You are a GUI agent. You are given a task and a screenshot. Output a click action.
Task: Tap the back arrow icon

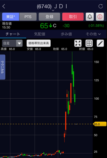[4, 6]
